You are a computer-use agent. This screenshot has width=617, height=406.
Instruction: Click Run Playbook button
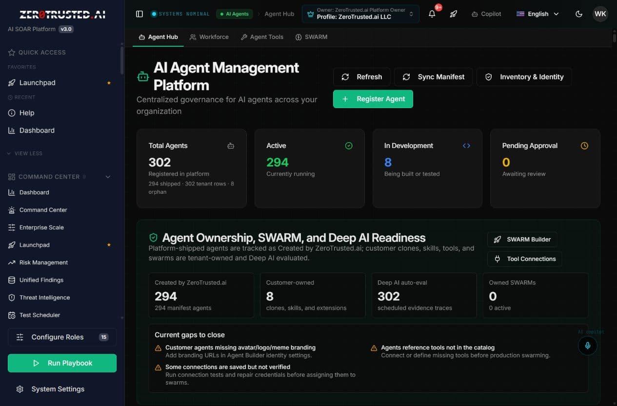coord(62,363)
